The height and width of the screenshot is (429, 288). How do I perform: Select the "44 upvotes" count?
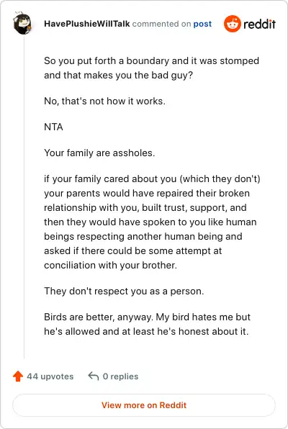[x=50, y=376]
